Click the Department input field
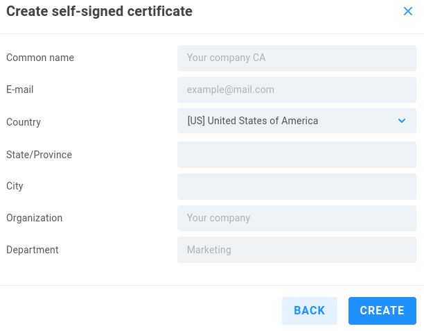This screenshot has width=424, height=331. click(x=297, y=250)
